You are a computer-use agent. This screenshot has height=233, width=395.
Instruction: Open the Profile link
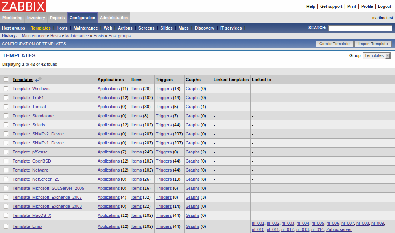click(x=367, y=7)
